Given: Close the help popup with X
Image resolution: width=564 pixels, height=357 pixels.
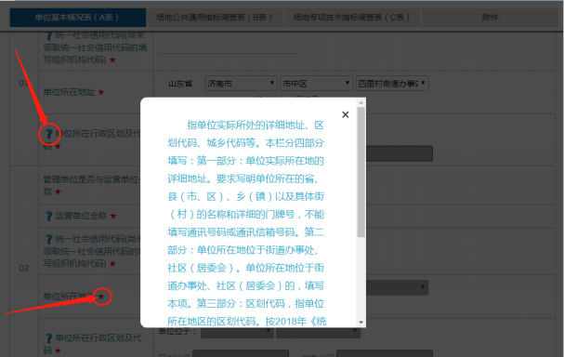Looking at the screenshot, I should pyautogui.click(x=346, y=114).
